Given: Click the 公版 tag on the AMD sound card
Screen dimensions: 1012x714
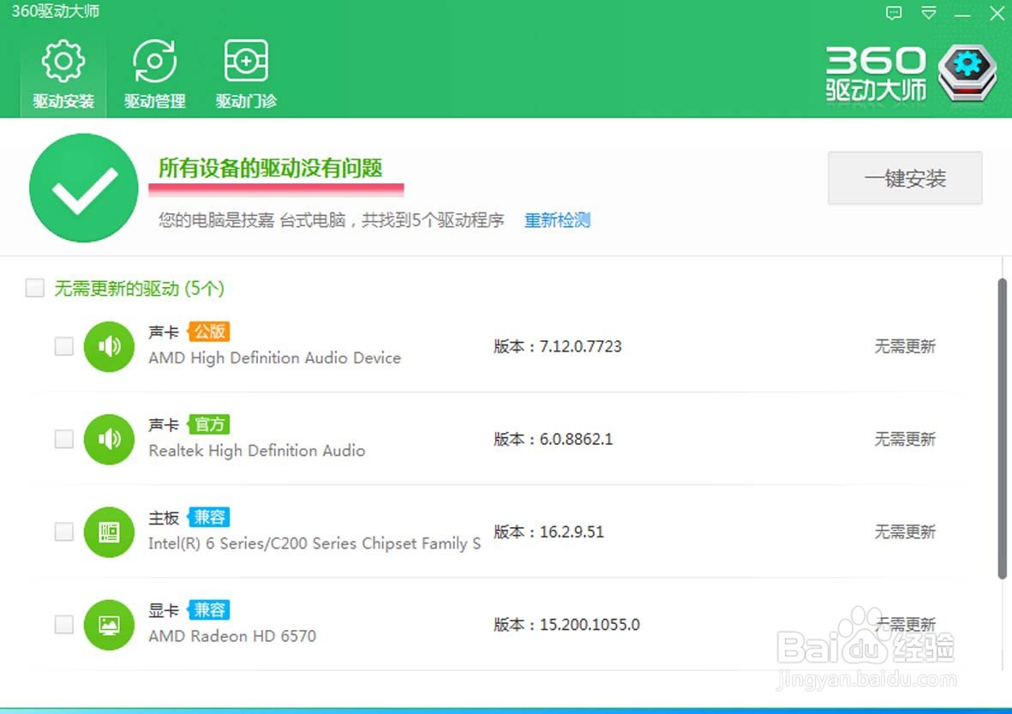Looking at the screenshot, I should pos(208,332).
